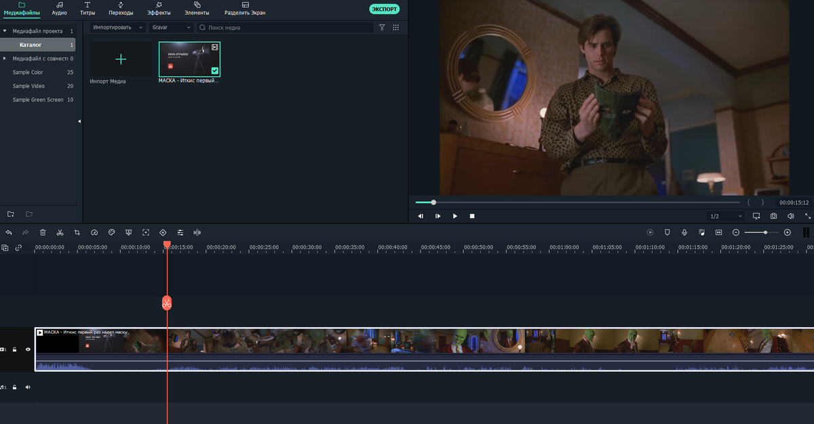Split the clip with the scissors tool
Screen dimensions: 814x424
click(x=60, y=232)
